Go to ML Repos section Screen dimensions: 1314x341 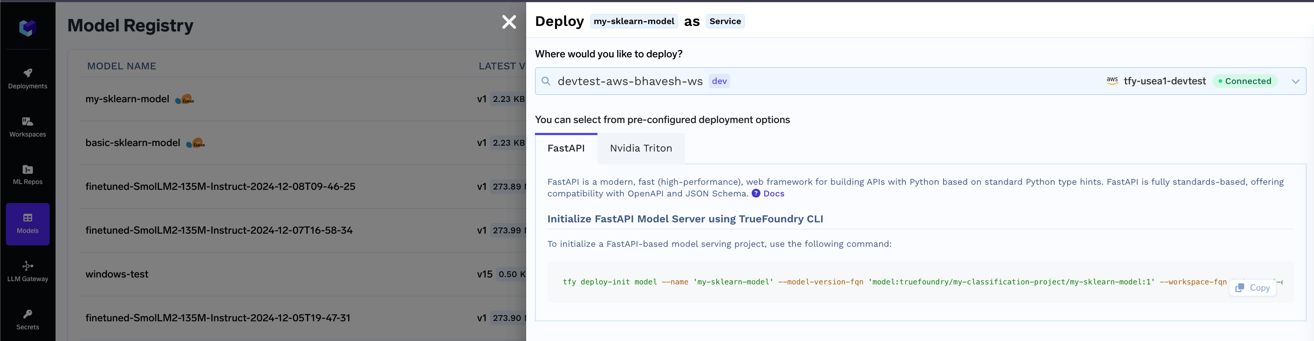pyautogui.click(x=27, y=175)
